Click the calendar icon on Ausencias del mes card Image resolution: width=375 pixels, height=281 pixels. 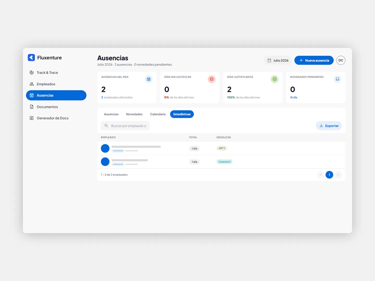(x=149, y=79)
